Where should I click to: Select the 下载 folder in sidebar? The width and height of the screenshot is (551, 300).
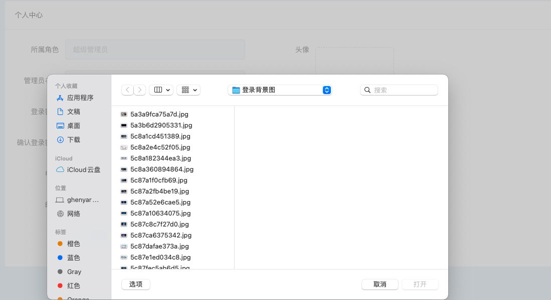(73, 139)
